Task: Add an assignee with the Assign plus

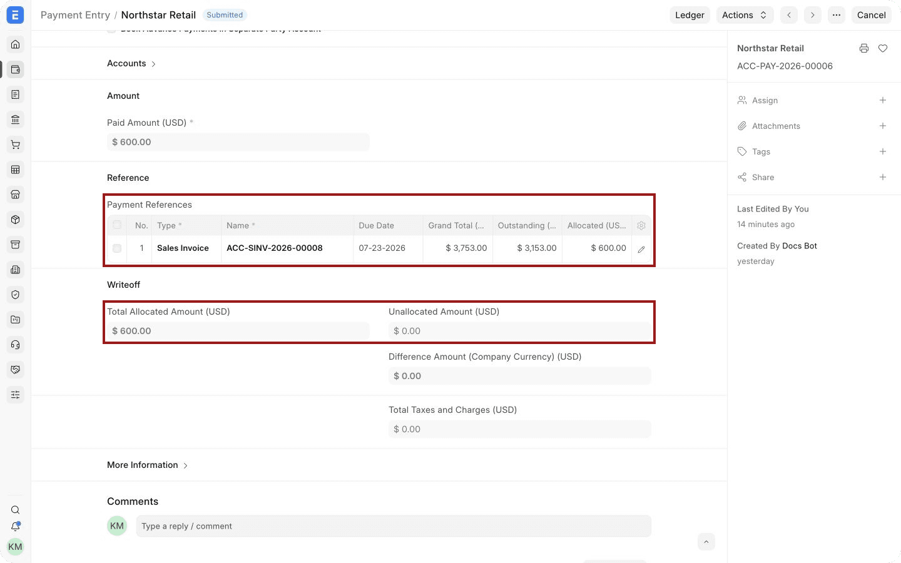Action: point(883,100)
